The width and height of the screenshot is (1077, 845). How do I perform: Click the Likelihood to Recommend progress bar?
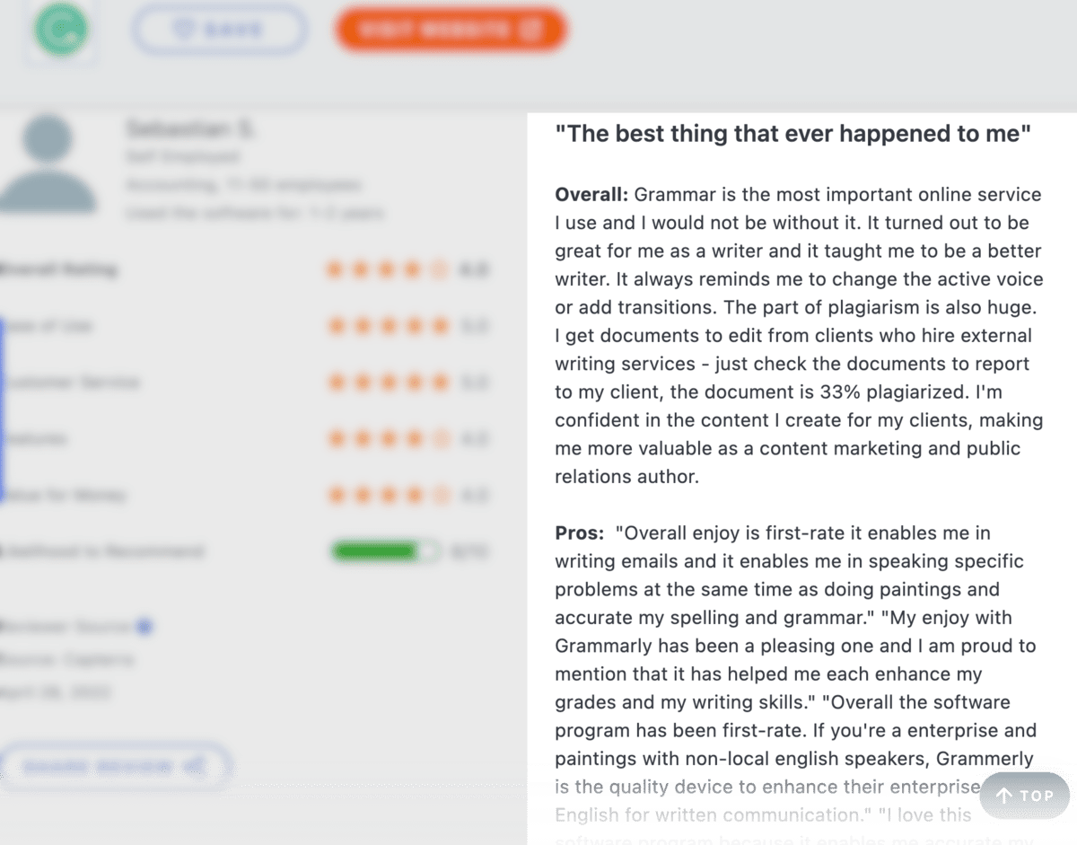tap(383, 551)
